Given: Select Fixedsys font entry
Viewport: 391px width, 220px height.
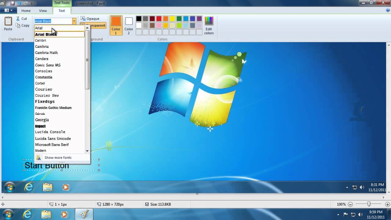Looking at the screenshot, I should click(59, 101).
